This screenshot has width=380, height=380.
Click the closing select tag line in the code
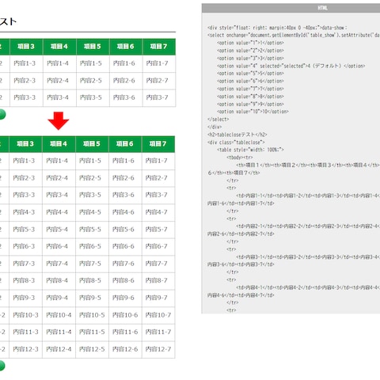[x=218, y=120]
